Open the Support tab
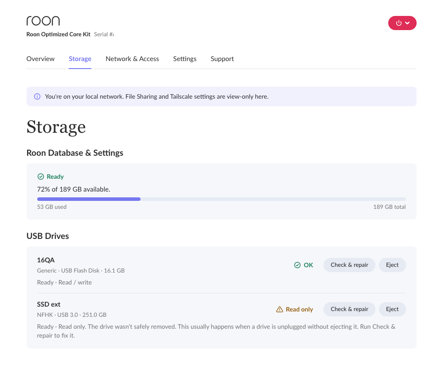This screenshot has width=433, height=373. 222,59
